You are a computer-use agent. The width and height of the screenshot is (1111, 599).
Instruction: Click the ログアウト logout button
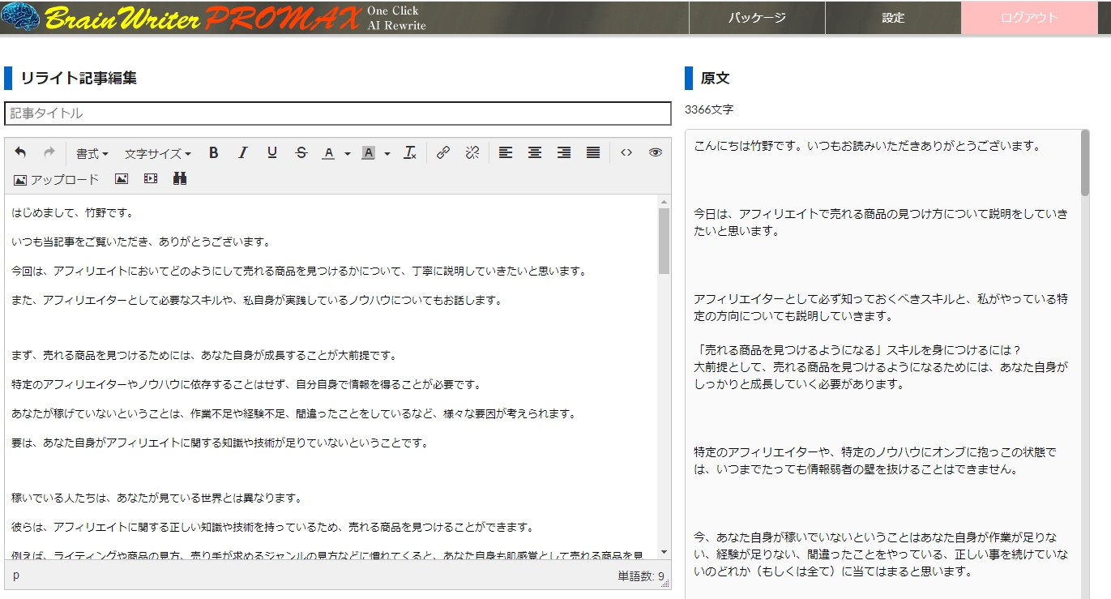[1029, 18]
